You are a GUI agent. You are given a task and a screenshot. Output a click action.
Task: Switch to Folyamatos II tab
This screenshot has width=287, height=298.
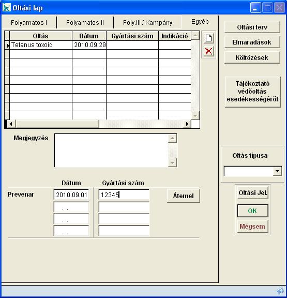tap(85, 23)
